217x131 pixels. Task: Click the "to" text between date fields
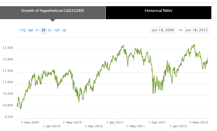[x=181, y=30]
